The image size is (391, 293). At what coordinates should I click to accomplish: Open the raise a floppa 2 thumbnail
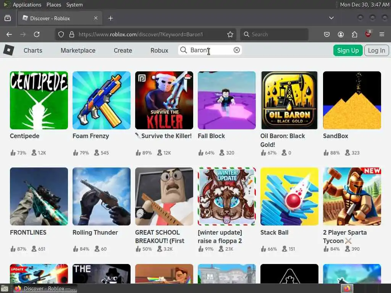(227, 196)
